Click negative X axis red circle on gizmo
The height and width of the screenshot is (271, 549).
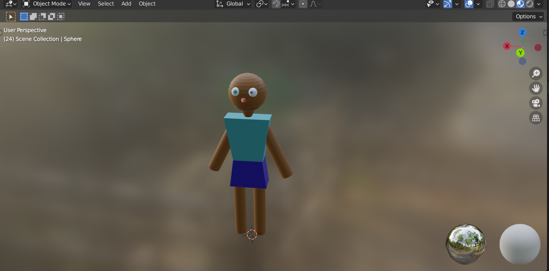point(538,48)
